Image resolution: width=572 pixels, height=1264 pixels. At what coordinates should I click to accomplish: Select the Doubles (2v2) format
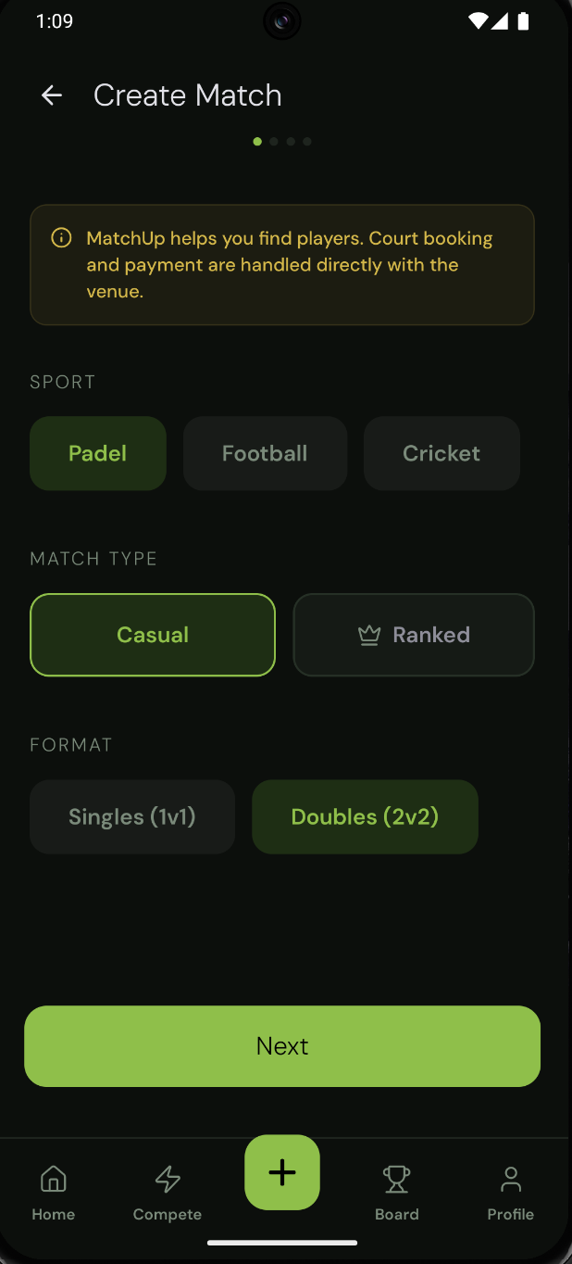(365, 816)
